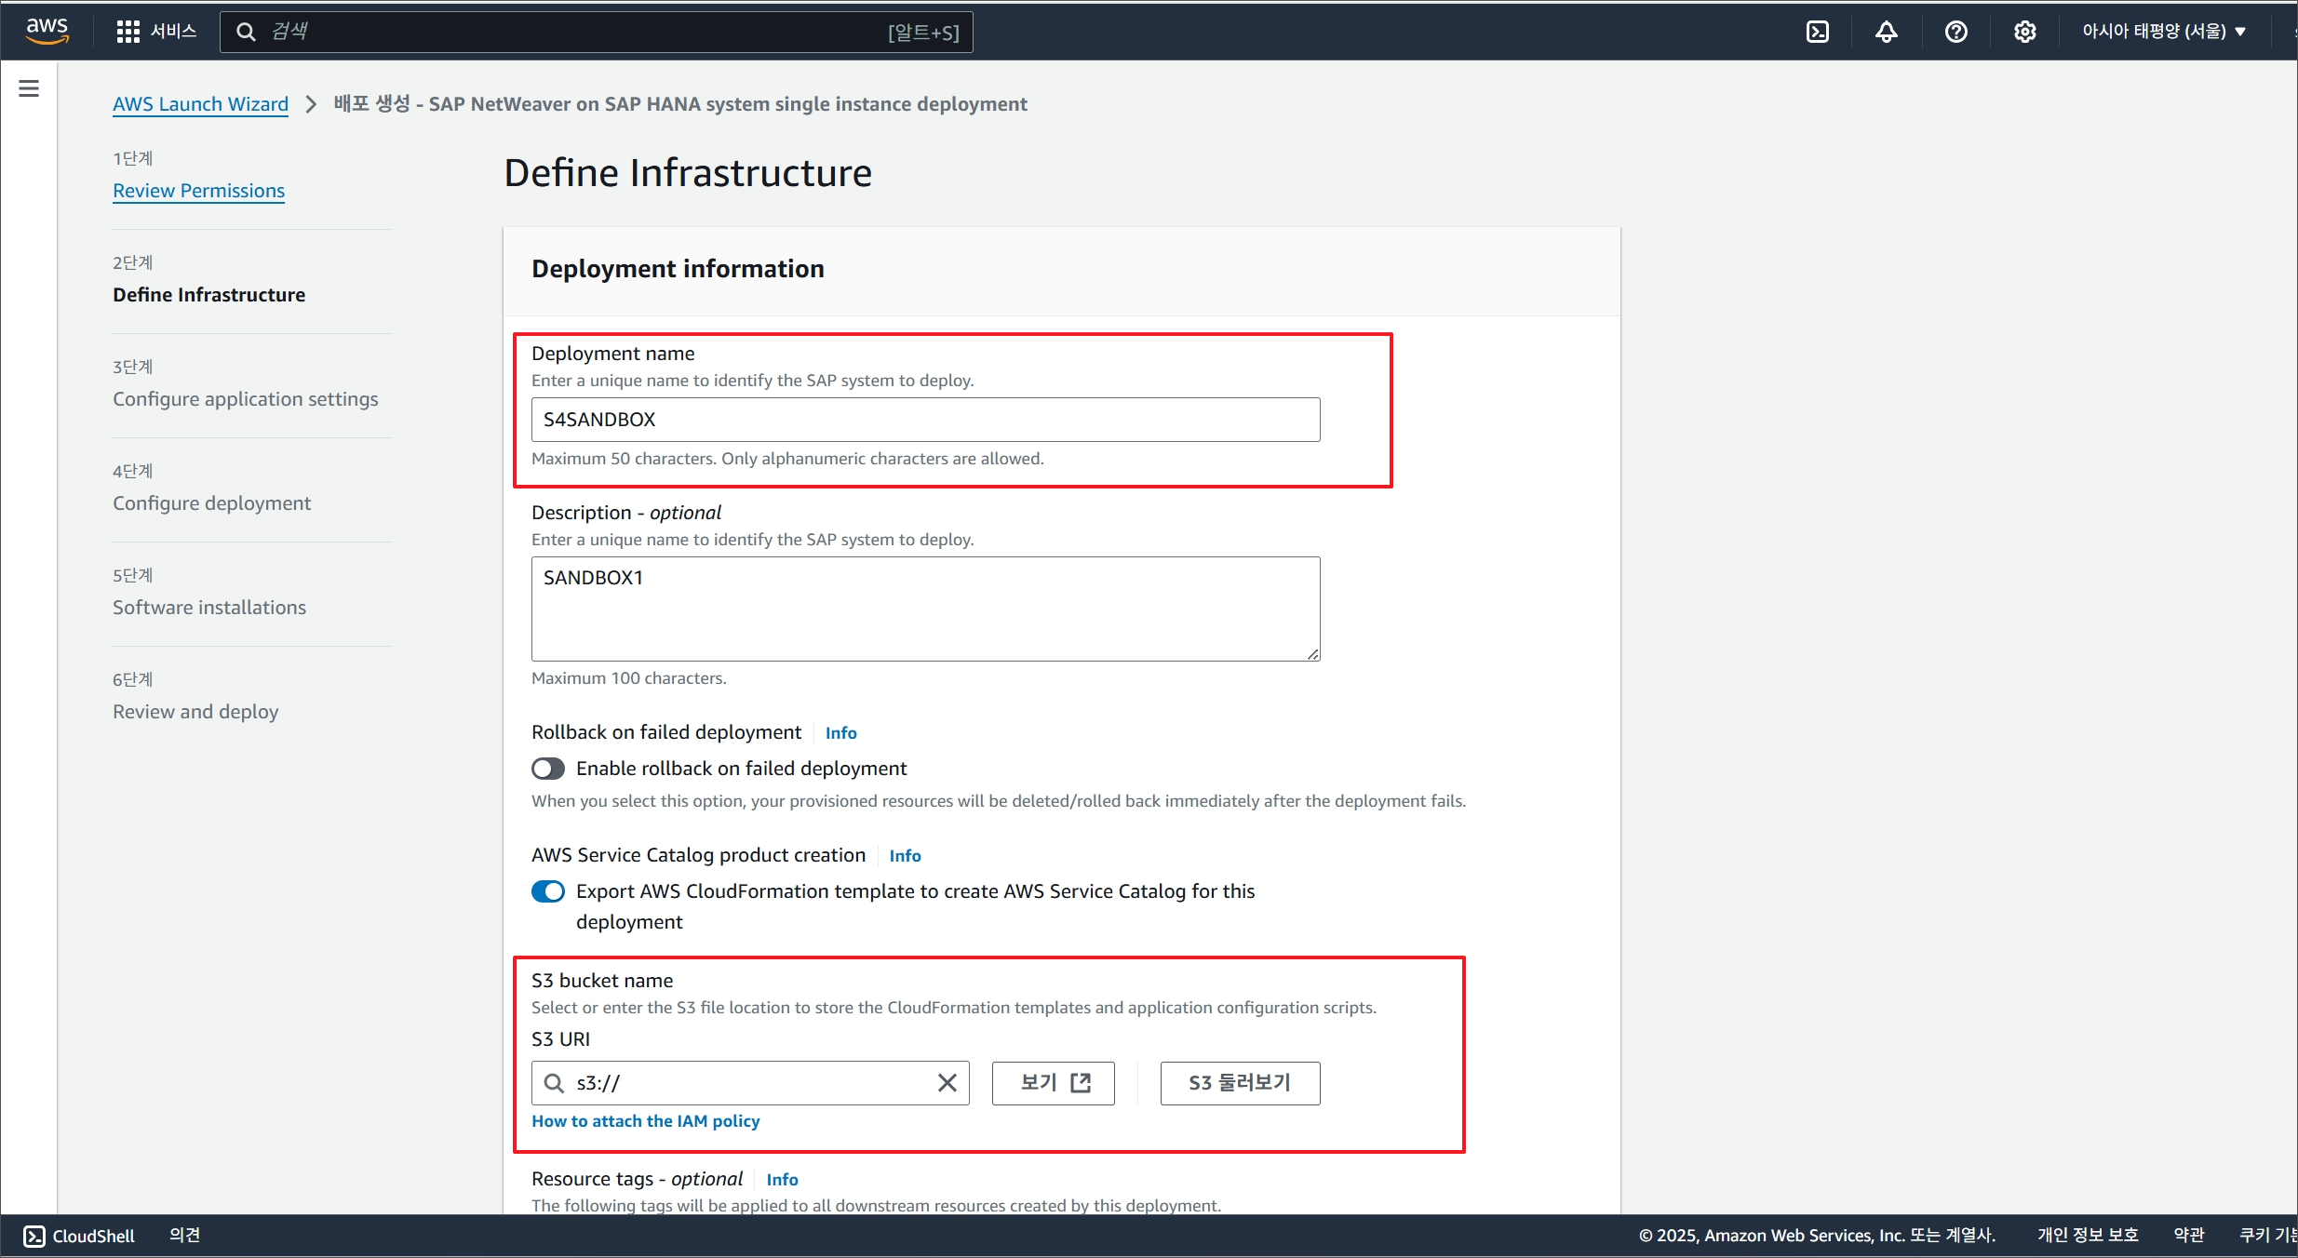2298x1258 pixels.
Task: Select Configure application settings step
Action: coord(246,399)
